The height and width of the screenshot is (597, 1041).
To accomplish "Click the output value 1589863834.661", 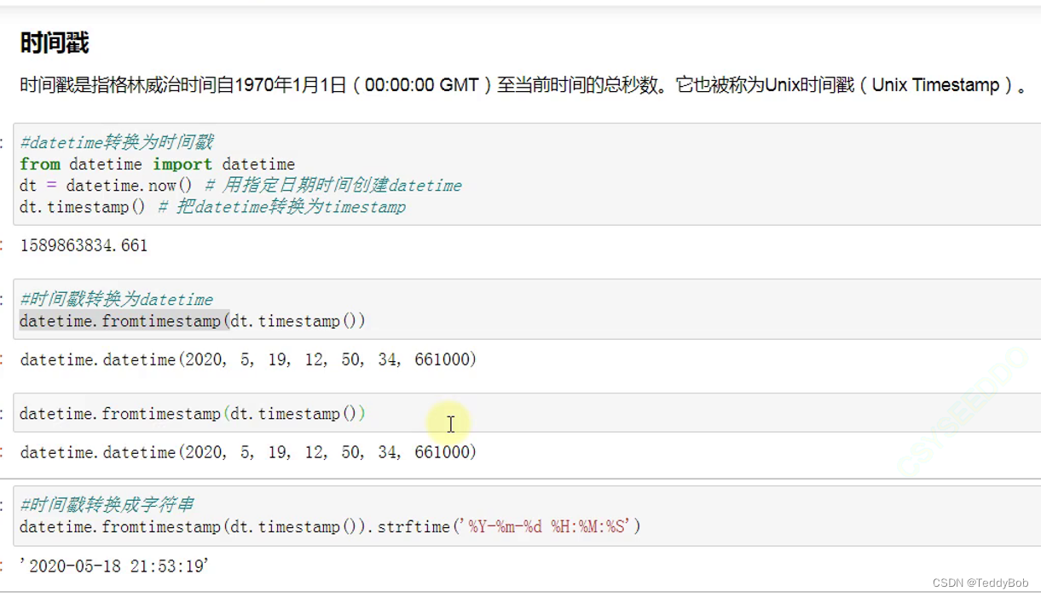I will coord(84,245).
